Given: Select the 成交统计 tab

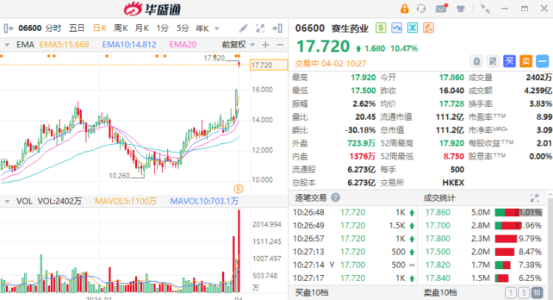Looking at the screenshot, I should click(x=439, y=198).
